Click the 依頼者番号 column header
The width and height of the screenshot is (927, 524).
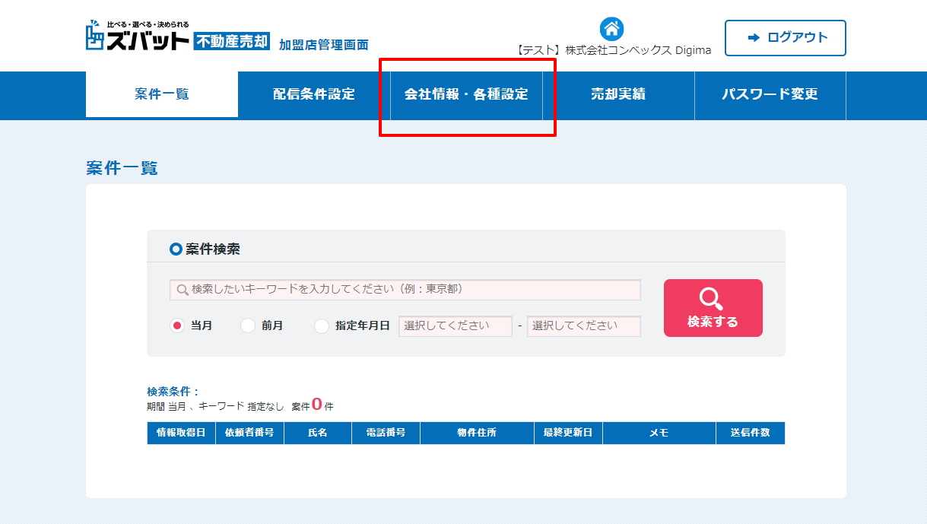249,433
